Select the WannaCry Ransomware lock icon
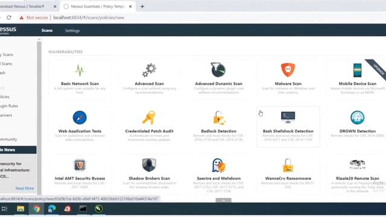 tap(288, 165)
